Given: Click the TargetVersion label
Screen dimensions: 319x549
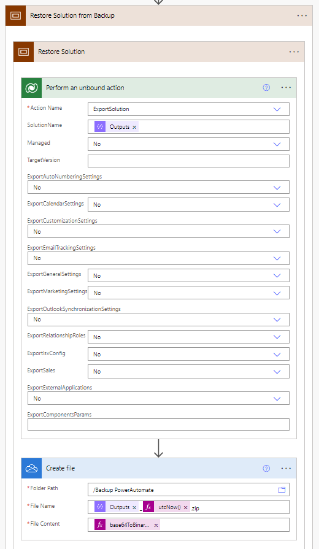Looking at the screenshot, I should pyautogui.click(x=44, y=160).
